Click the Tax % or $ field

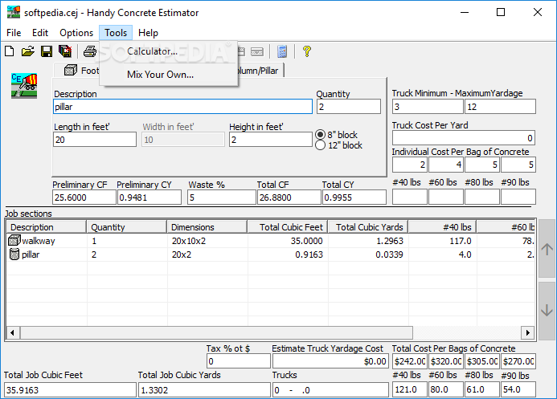coord(239,361)
